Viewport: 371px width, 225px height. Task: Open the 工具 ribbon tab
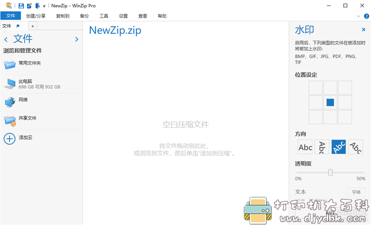104,16
